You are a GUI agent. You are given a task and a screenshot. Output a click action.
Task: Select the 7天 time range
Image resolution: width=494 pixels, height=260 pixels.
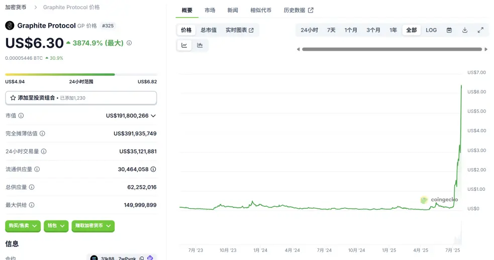[331, 30]
